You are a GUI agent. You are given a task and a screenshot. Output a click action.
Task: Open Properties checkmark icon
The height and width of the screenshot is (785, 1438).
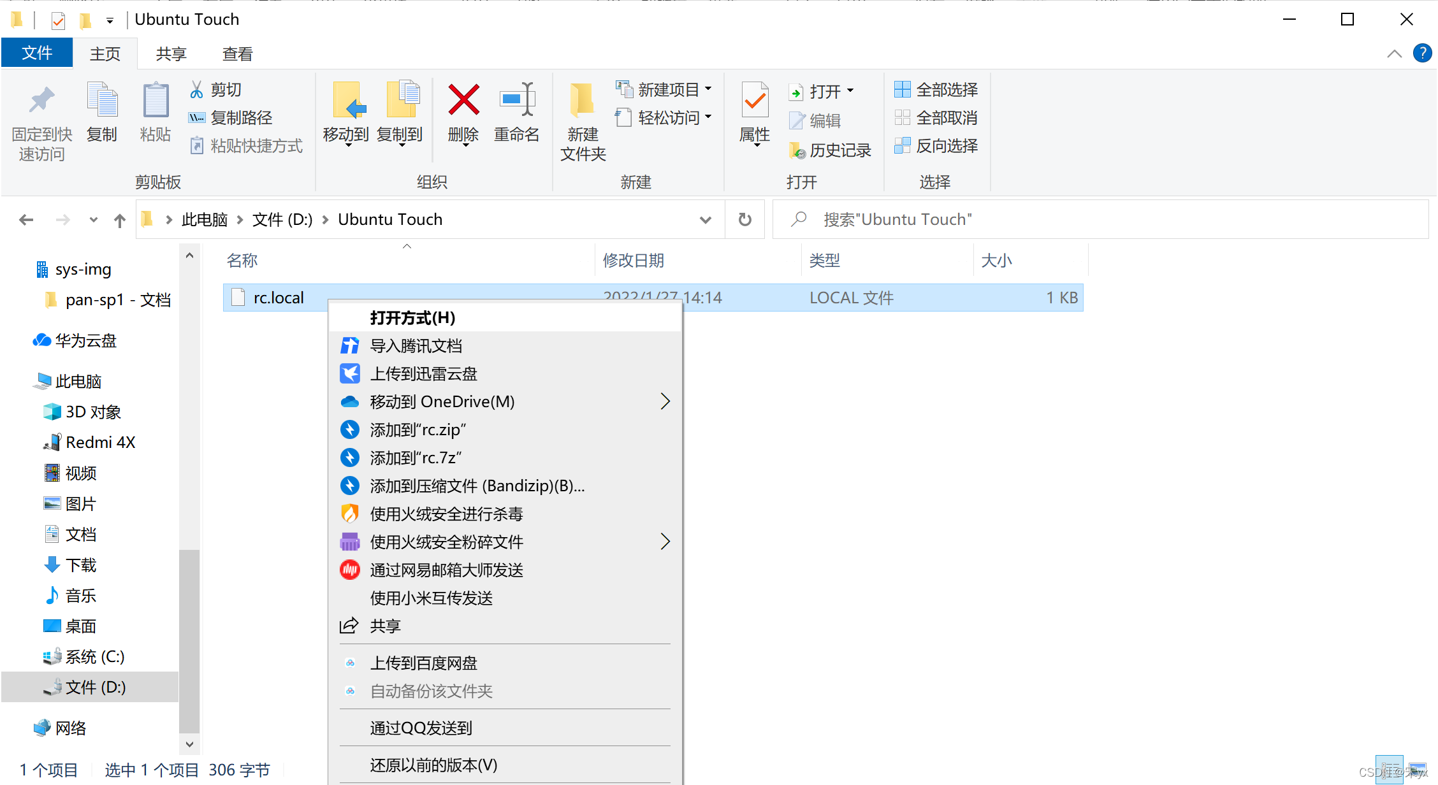coord(755,99)
